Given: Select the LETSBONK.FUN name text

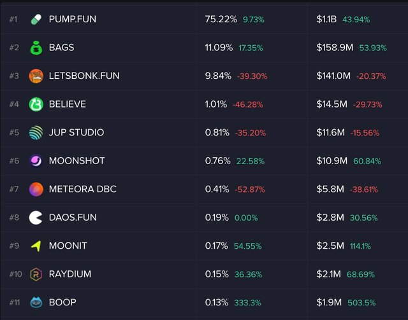Looking at the screenshot, I should click(84, 76).
